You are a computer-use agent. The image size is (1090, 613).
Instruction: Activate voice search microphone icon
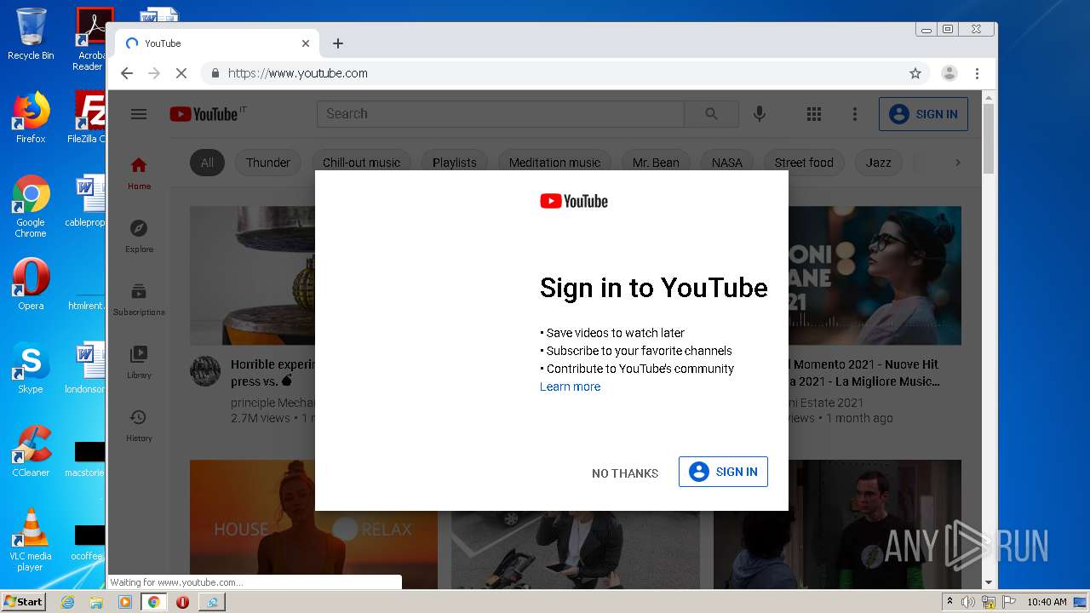pos(760,114)
